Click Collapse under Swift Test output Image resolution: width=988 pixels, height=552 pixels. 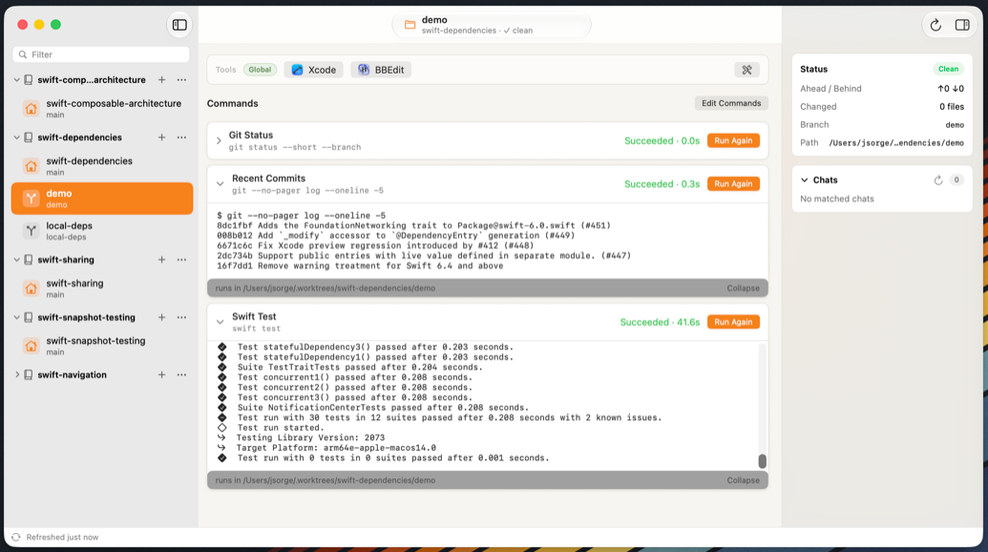pos(743,480)
